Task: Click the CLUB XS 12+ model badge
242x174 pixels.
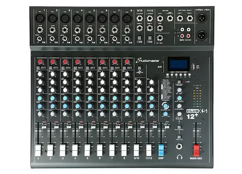Action: [x=197, y=114]
